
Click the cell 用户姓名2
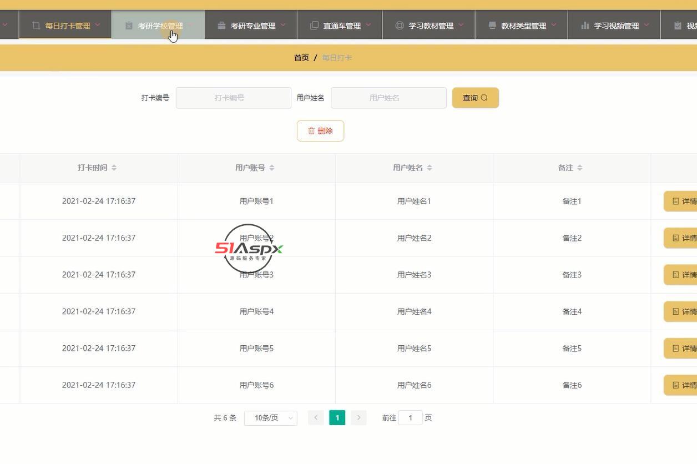414,238
